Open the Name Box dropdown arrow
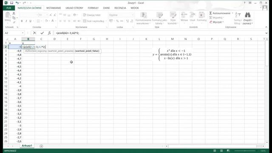Image resolution: width=272 pixels, height=153 pixels. (23, 33)
